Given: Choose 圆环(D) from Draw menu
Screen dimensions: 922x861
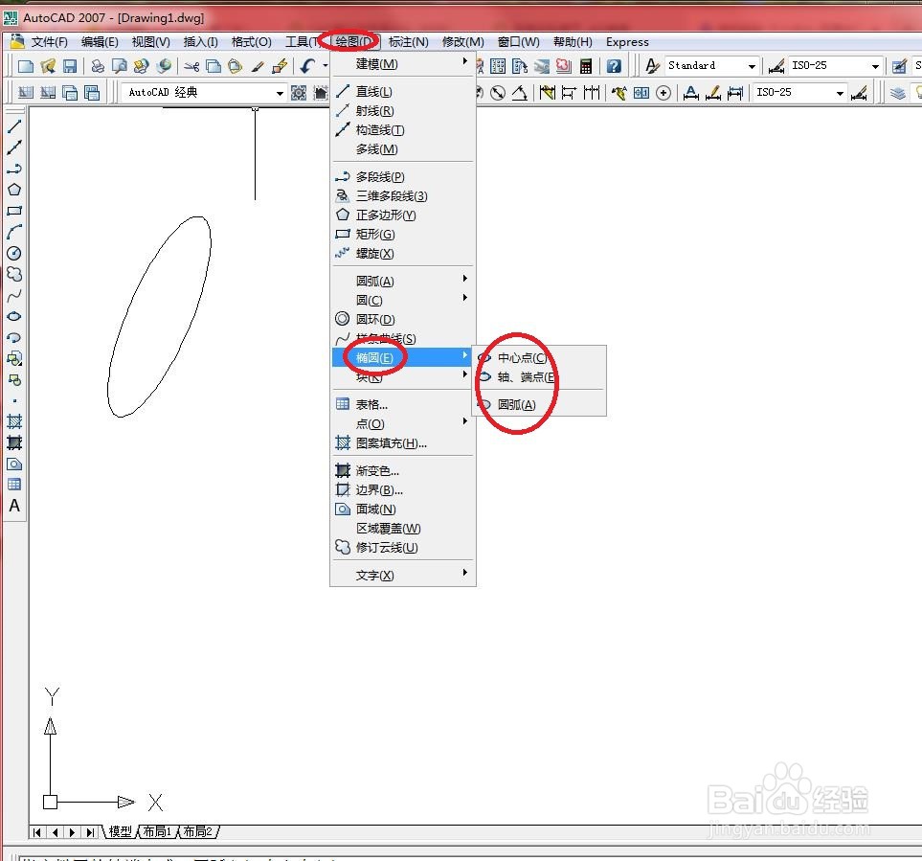Looking at the screenshot, I should coord(403,319).
